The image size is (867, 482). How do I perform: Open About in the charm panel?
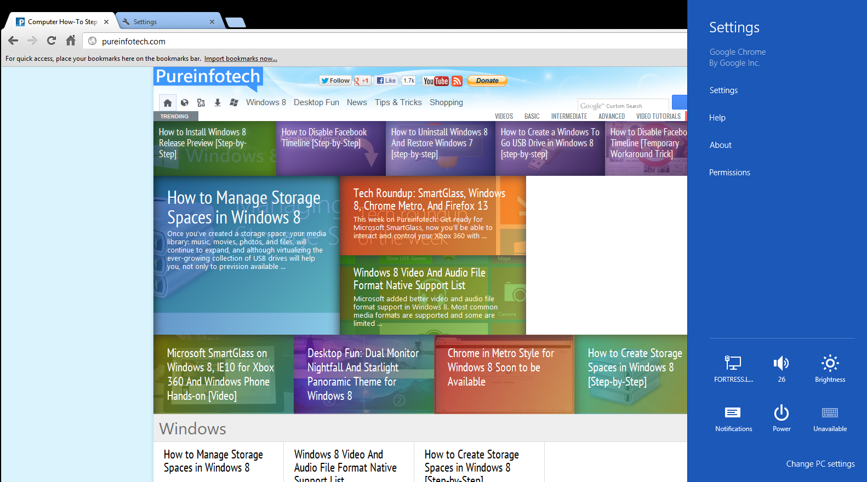pyautogui.click(x=721, y=145)
